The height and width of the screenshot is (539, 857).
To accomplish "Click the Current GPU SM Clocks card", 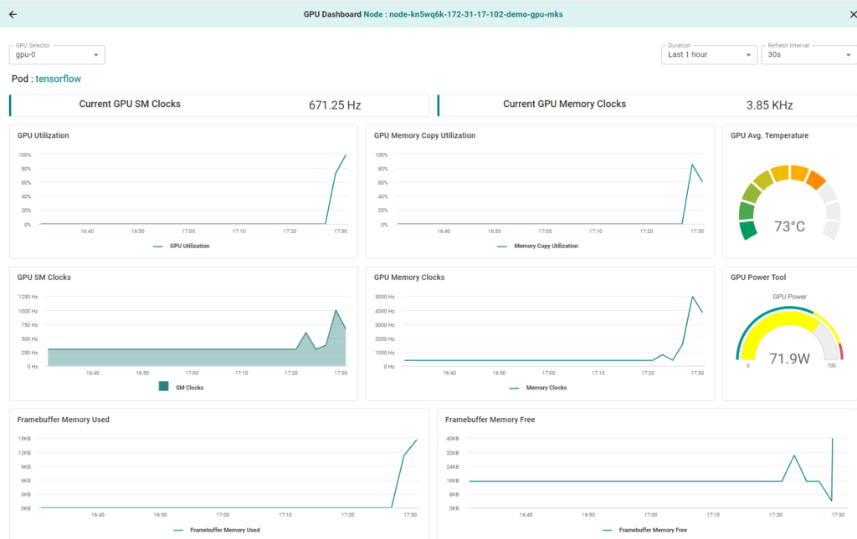I will point(219,105).
